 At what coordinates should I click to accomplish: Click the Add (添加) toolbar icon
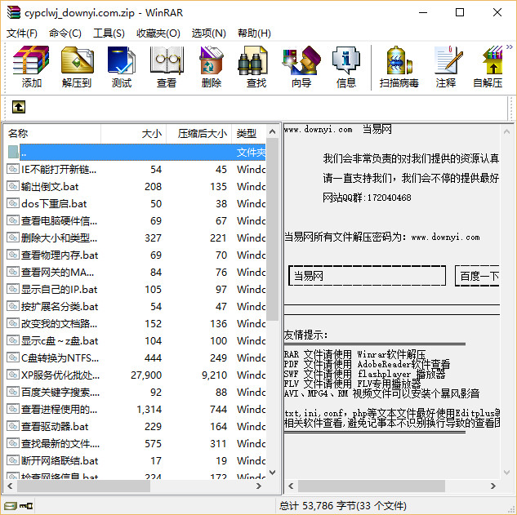[31, 68]
